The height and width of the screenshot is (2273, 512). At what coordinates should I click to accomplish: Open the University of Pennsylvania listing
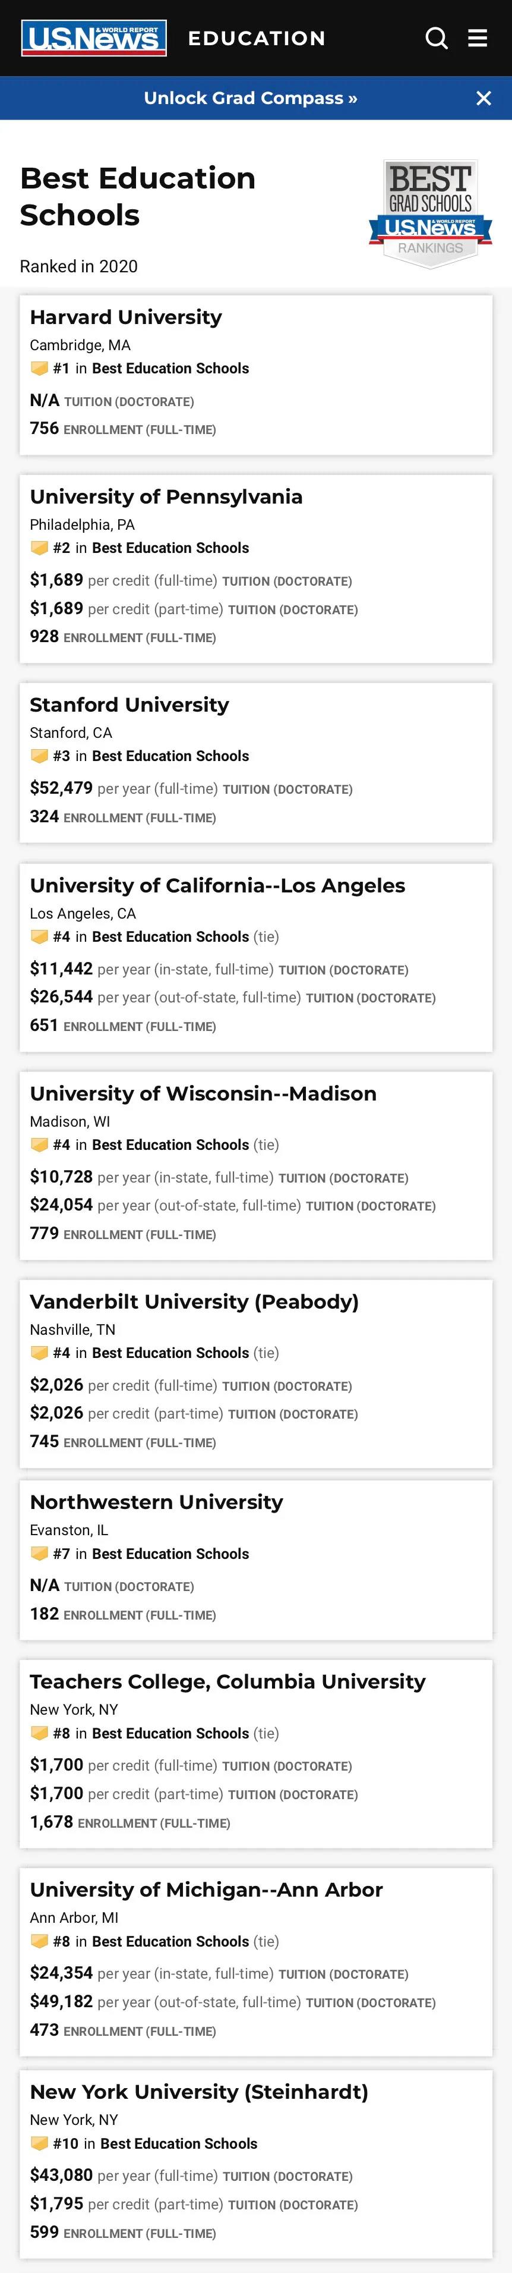(x=166, y=497)
